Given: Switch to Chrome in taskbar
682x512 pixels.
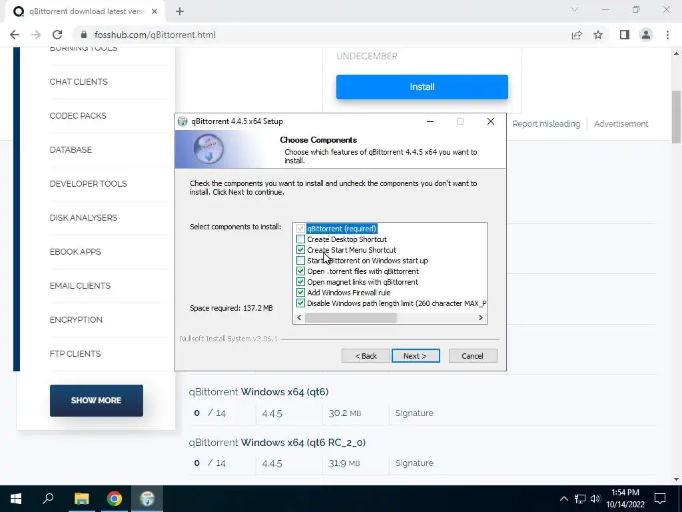Looking at the screenshot, I should tap(115, 499).
